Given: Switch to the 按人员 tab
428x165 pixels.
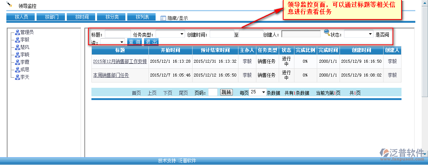Looking at the screenshot, I should [21, 17].
